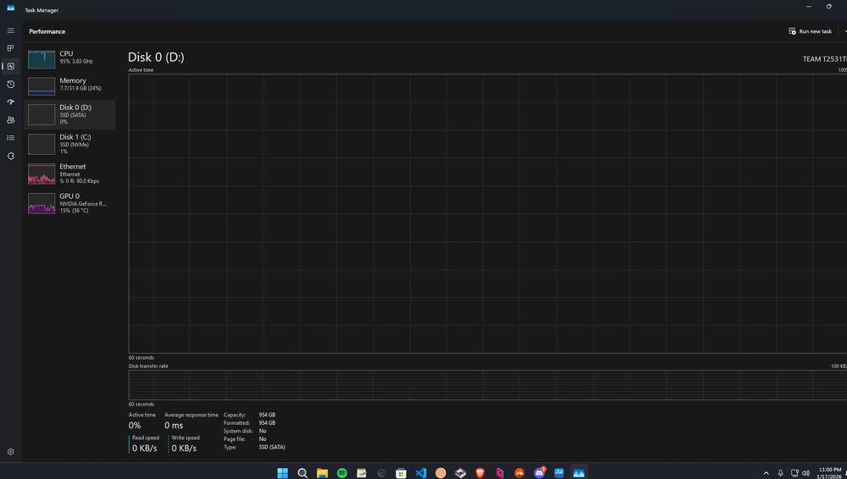Click the Disk transfer rate graph
This screenshot has height=479, width=847.
point(488,384)
